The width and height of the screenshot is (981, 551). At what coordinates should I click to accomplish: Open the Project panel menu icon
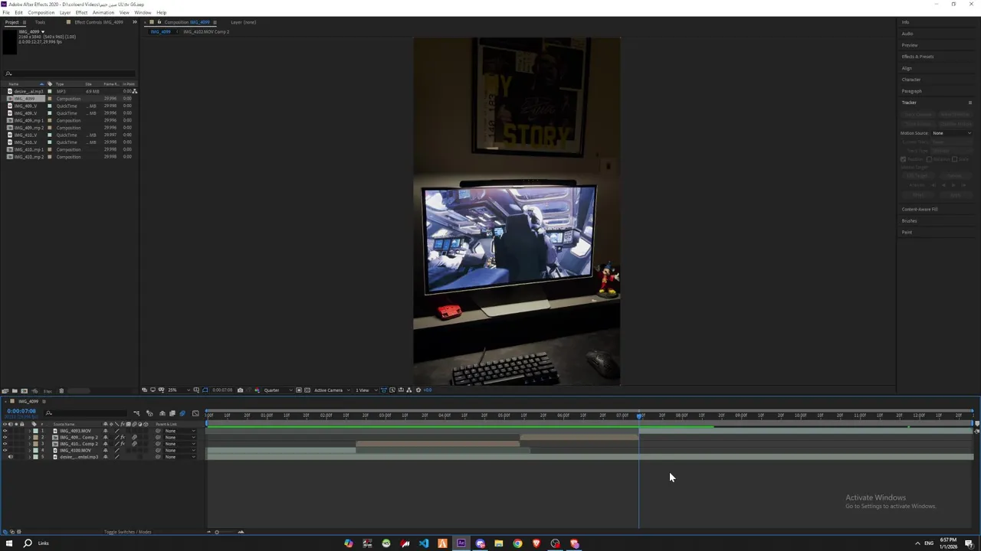coord(24,22)
